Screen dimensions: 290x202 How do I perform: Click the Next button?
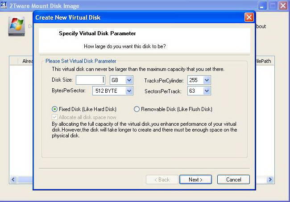(x=195, y=179)
